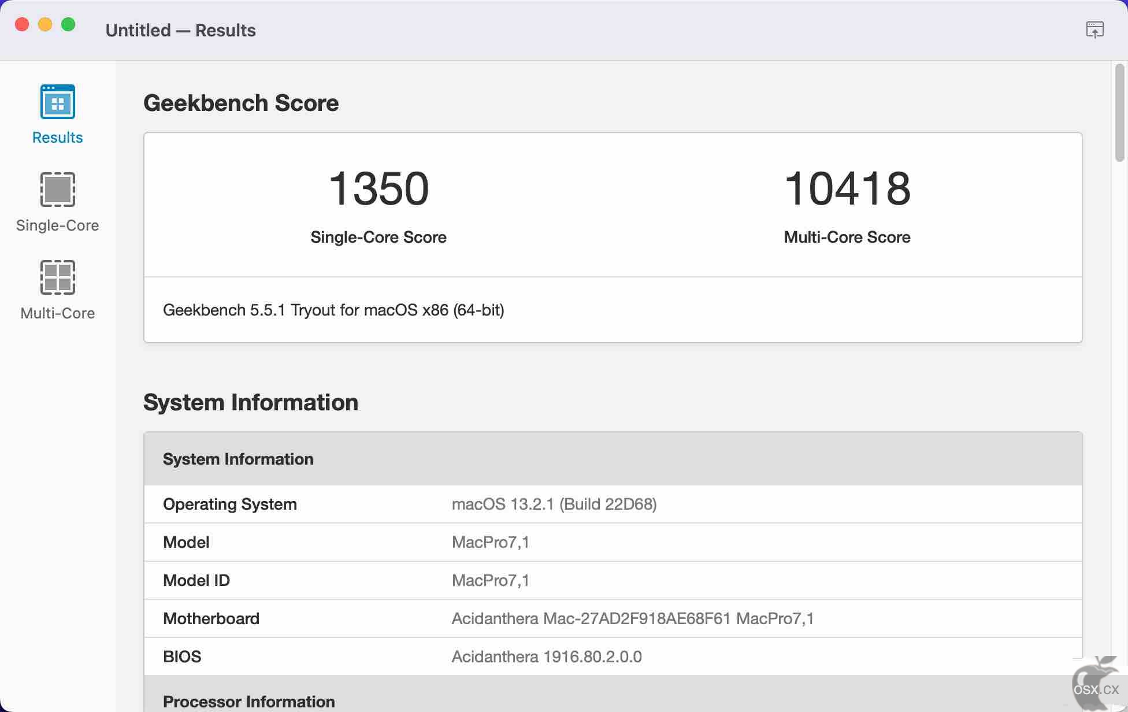This screenshot has height=712, width=1128.
Task: Click the Acidanthera Mac-27AD2F918AE68F61 motherboard value
Action: pos(633,618)
